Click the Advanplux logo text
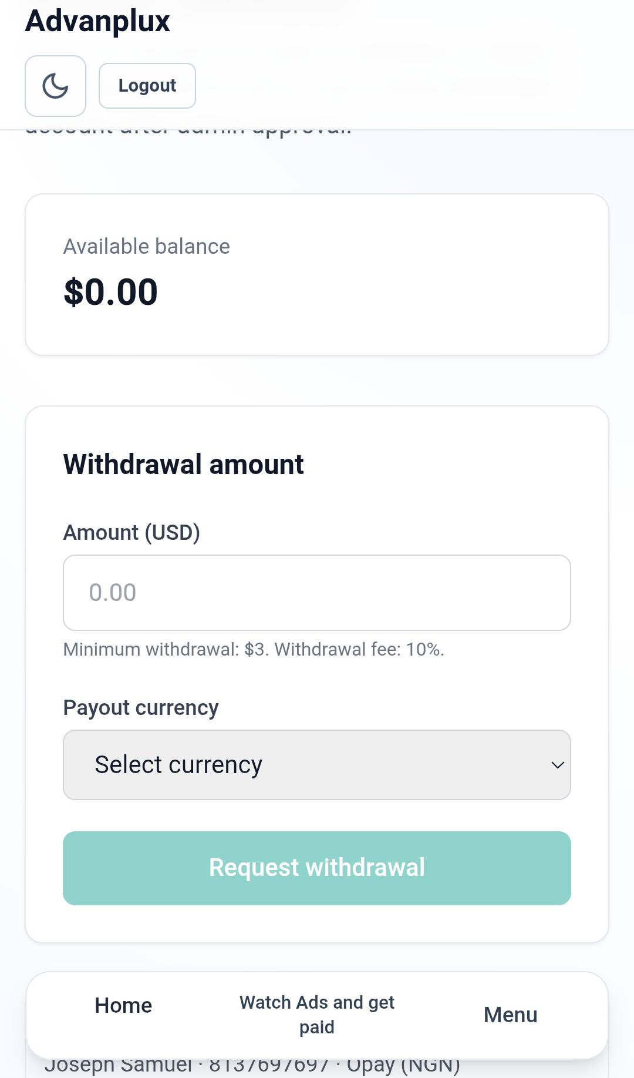 97,21
